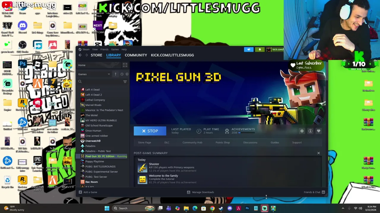
Task: Open the Community Hub link
Action: (192, 143)
